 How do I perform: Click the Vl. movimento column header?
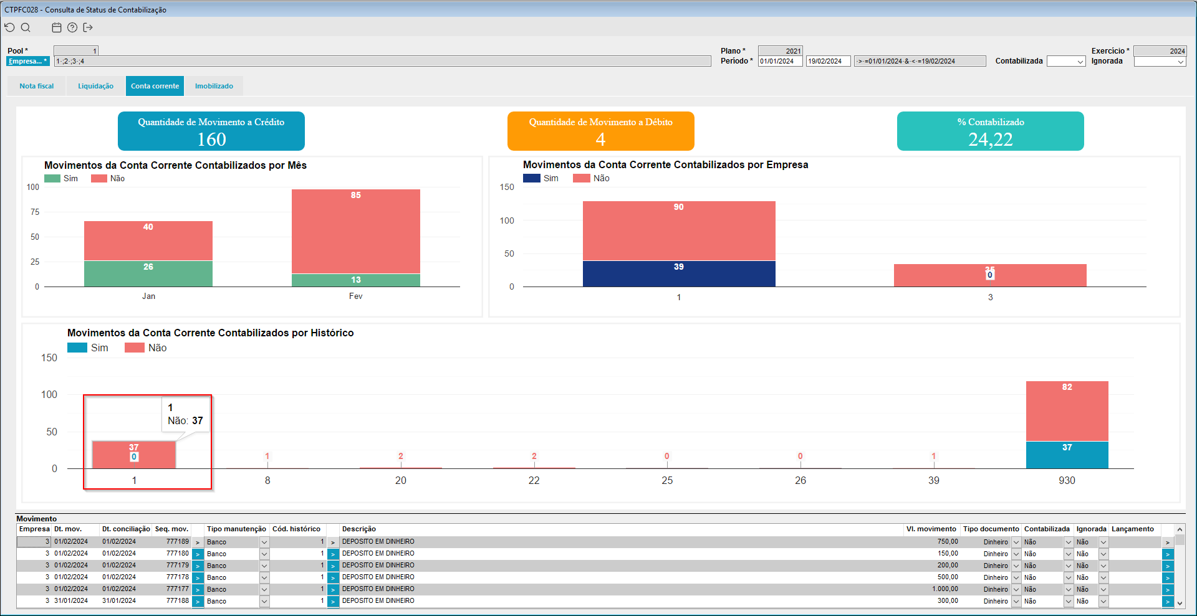pos(931,529)
